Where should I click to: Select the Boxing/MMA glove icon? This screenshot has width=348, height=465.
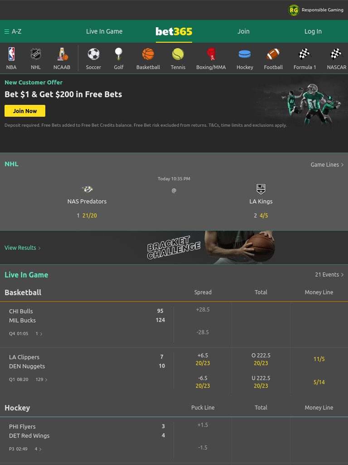click(211, 54)
